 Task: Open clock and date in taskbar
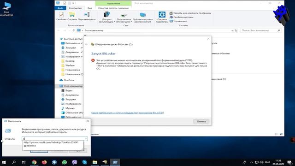pyautogui.click(x=278, y=162)
